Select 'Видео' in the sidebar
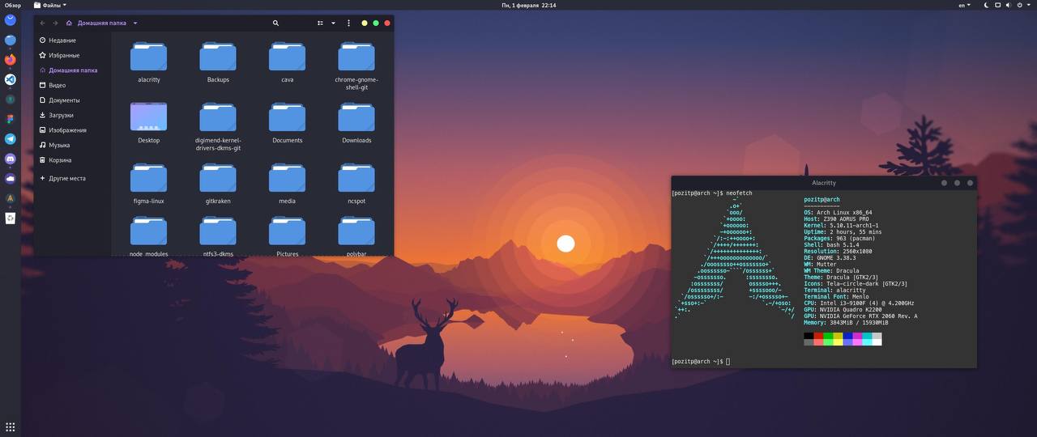This screenshot has height=437, width=1037. [72, 85]
